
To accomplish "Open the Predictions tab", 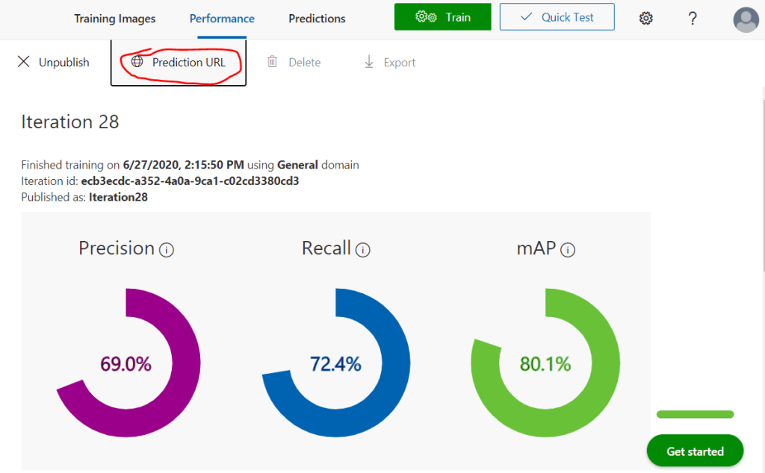I will point(317,19).
